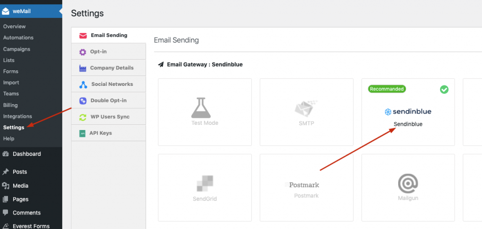Viewport: 482px width, 229px height.
Task: Click the Mailgun label text
Action: [408, 198]
